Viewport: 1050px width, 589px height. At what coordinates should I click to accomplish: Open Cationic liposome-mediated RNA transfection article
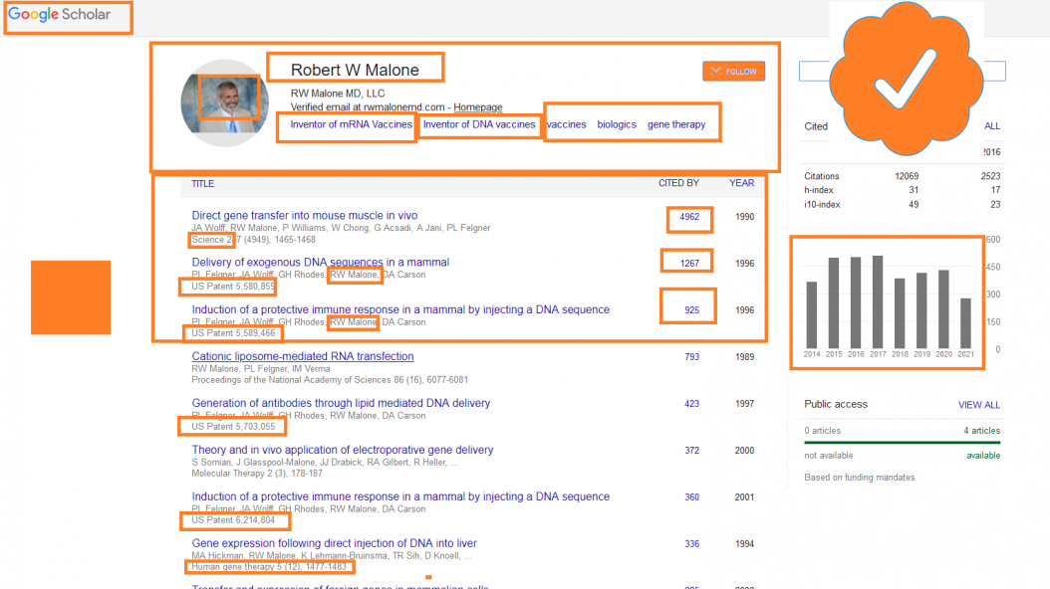click(x=303, y=356)
